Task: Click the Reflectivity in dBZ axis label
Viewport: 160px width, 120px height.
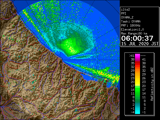Action: [x=152, y=84]
